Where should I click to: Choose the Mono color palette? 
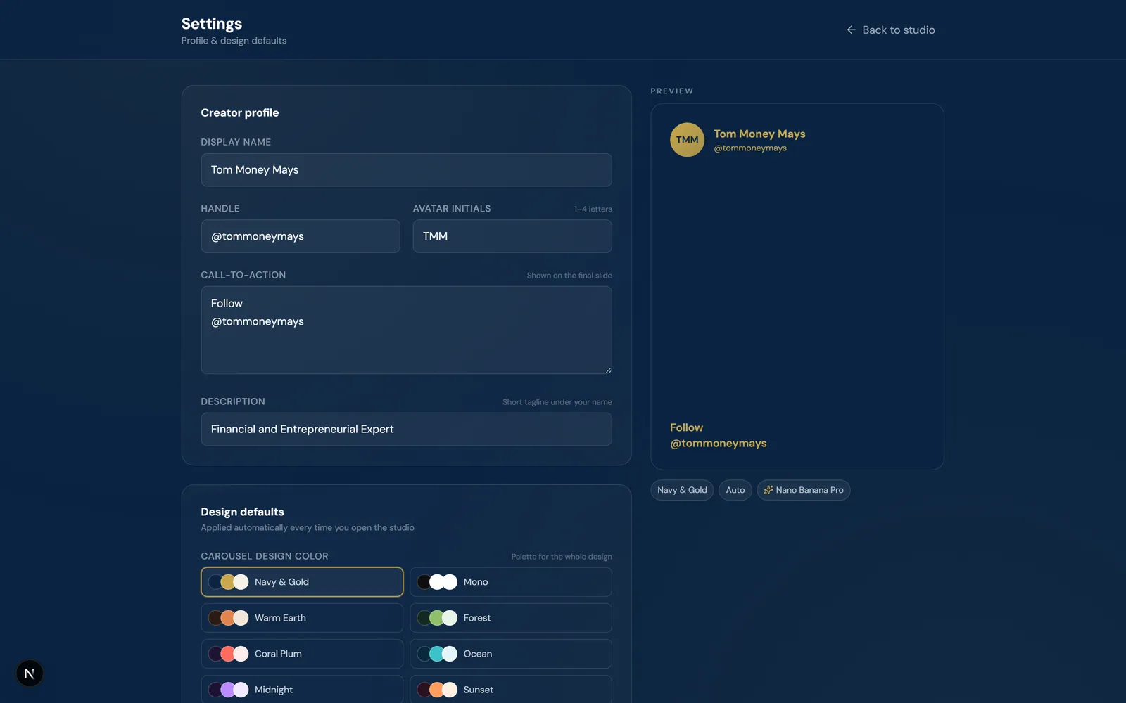click(511, 582)
